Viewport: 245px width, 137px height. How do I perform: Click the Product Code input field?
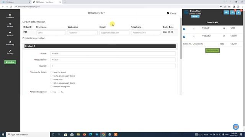[x=113, y=60]
